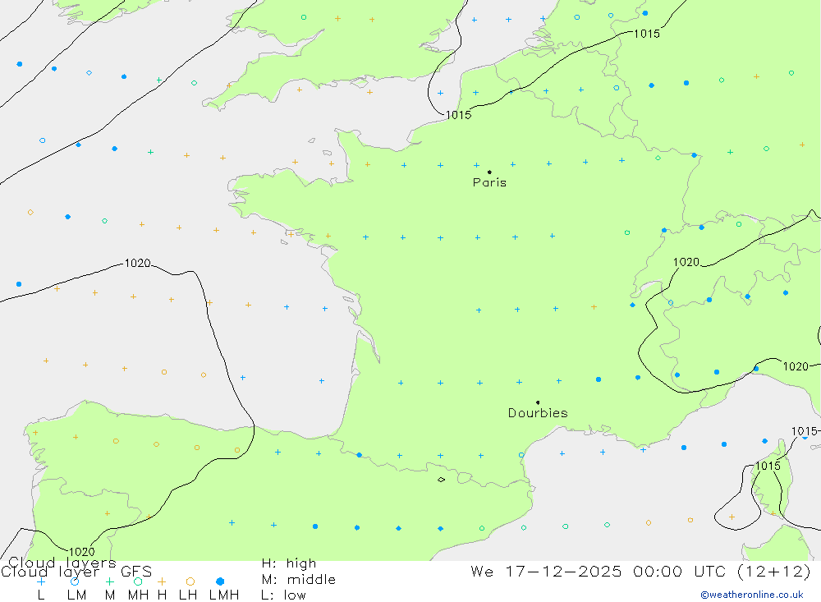821x602 pixels.
Task: Click the Dourbies city label
Action: (x=538, y=413)
